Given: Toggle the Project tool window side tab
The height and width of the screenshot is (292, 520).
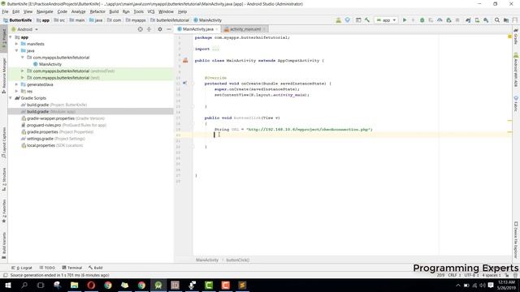Looking at the screenshot, I should click(x=4, y=38).
